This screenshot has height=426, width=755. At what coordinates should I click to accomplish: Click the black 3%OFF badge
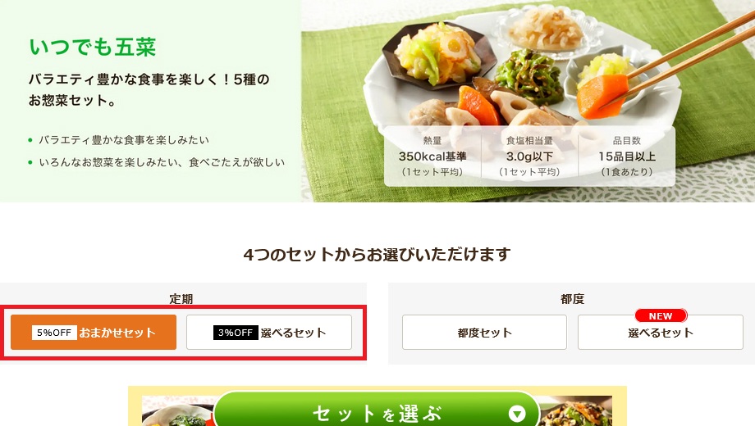click(x=235, y=333)
